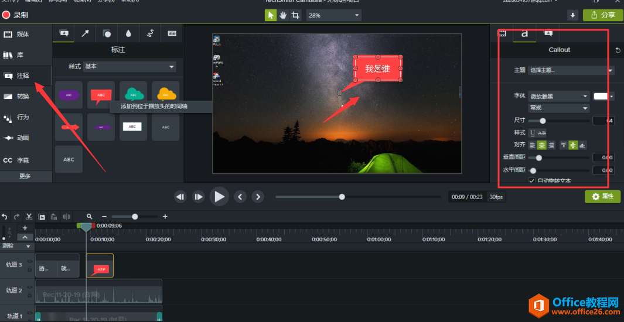This screenshot has height=322, width=624.
Task: Click the 尺寸 size slider handle
Action: click(543, 121)
